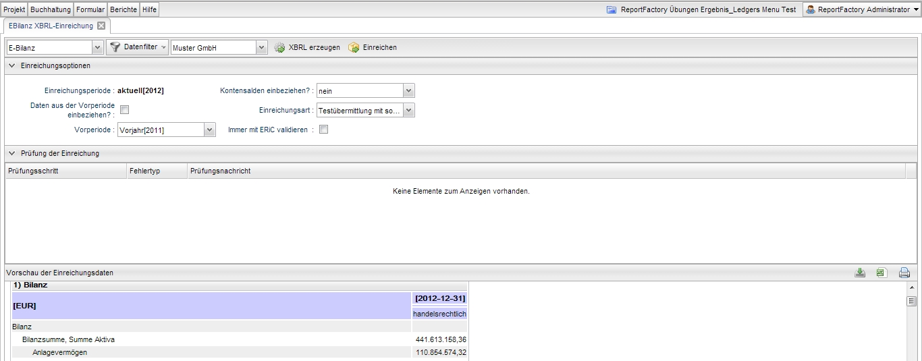Screen dimensions: 922x361
Task: Click the project folder icon beside ReportFactory Übungen
Action: pyautogui.click(x=612, y=9)
